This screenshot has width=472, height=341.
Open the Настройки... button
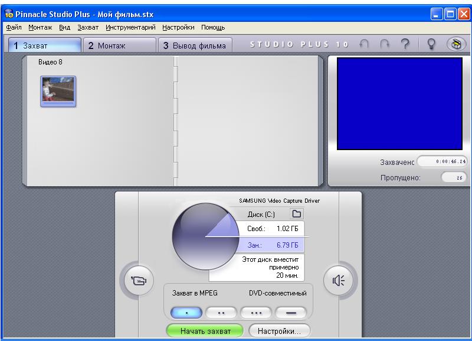pyautogui.click(x=279, y=331)
